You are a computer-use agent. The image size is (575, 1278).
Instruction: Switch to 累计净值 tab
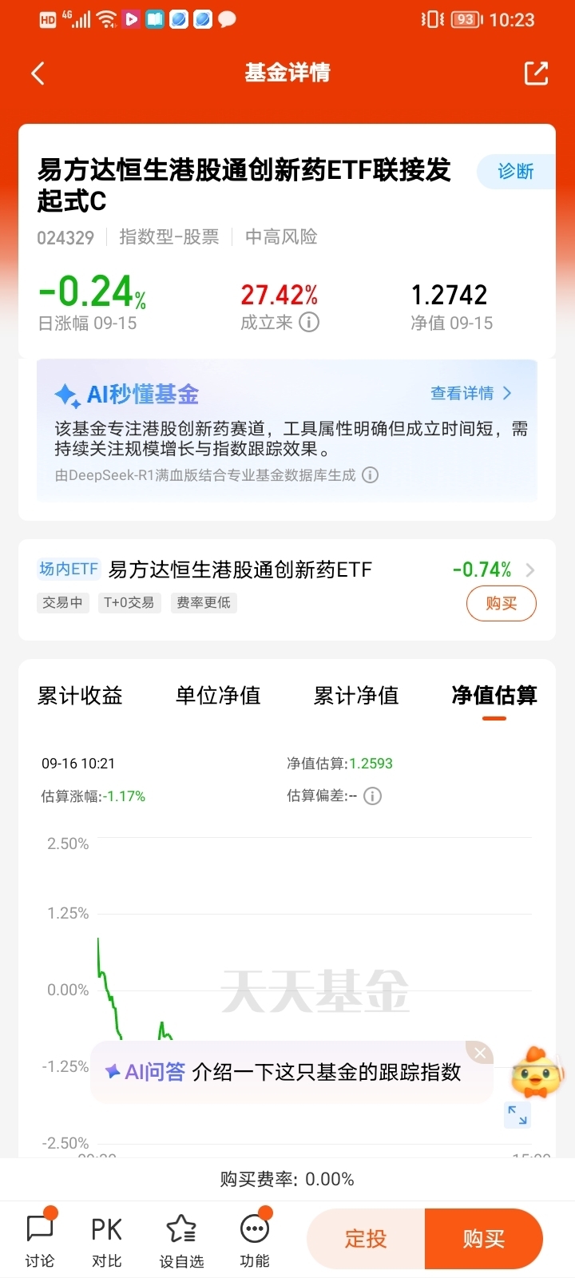pyautogui.click(x=356, y=696)
